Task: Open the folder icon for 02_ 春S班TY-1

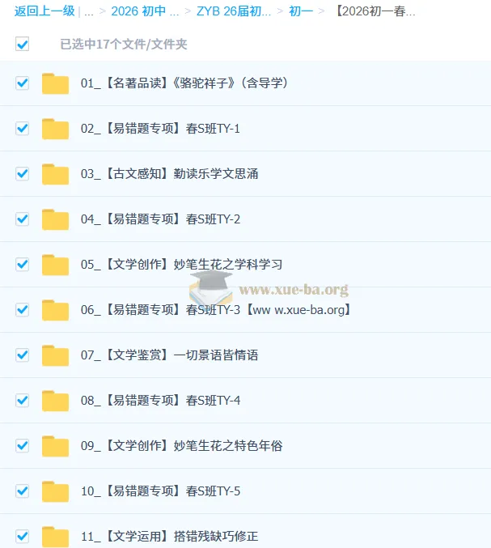Action: point(55,129)
